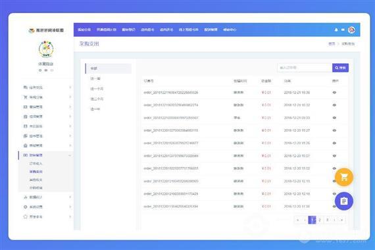View order details for 2018-12-21 10:32 row
Screen dimensions: 375x250
point(334,105)
